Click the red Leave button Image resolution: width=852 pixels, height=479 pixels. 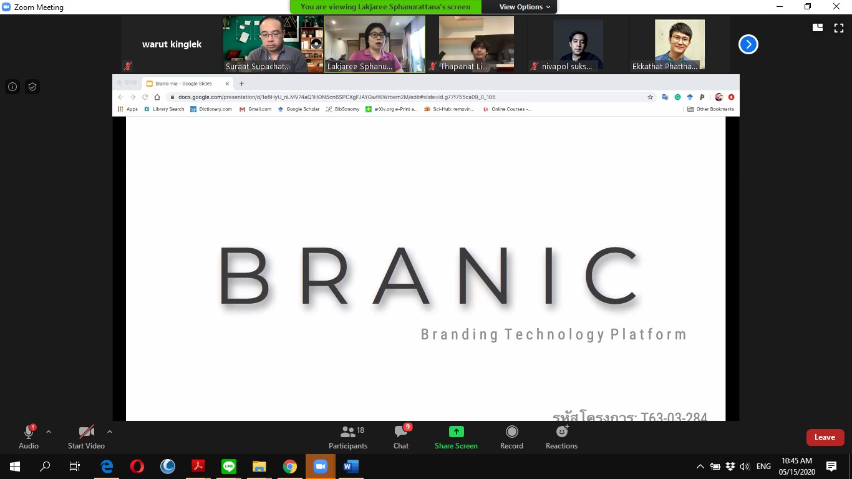[x=825, y=437]
